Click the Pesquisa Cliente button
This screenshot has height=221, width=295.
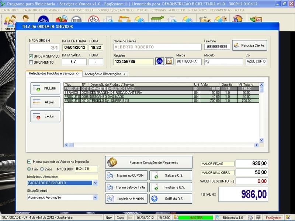pos(249,46)
